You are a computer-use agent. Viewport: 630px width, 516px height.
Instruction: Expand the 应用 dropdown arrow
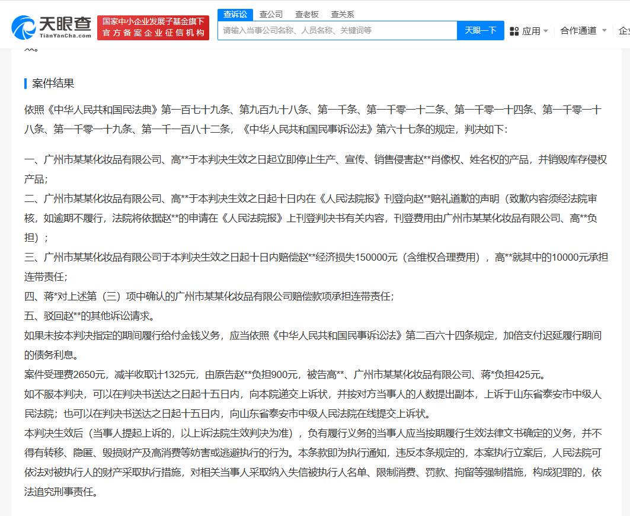tap(546, 31)
